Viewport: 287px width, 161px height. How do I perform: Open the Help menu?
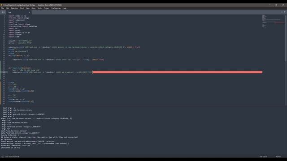(x=65, y=8)
